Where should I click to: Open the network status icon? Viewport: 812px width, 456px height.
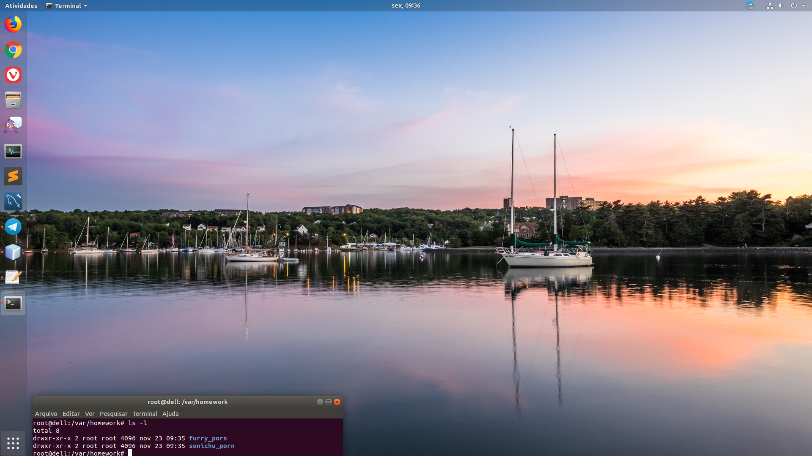770,5
